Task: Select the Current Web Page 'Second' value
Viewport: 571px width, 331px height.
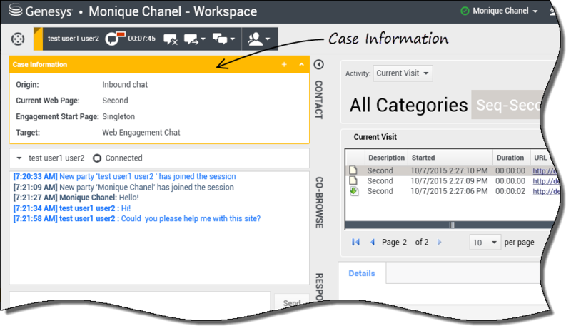Action: click(115, 101)
